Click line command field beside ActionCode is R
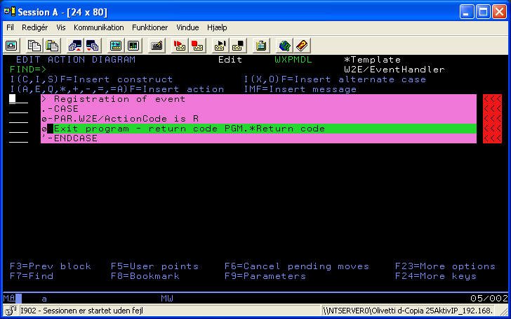511x319 pixels. pos(18,119)
